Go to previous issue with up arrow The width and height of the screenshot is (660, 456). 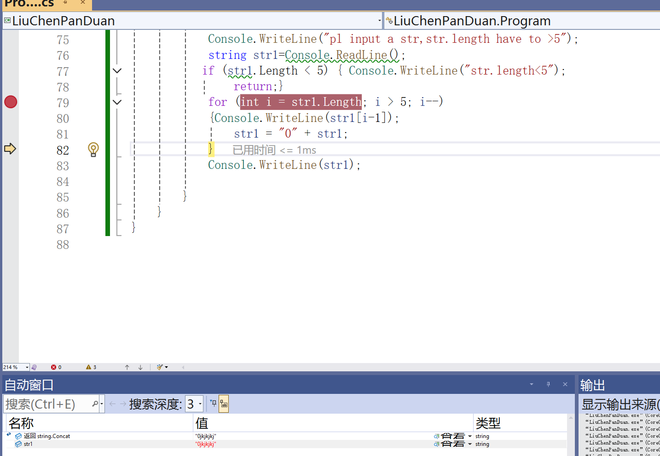(127, 367)
